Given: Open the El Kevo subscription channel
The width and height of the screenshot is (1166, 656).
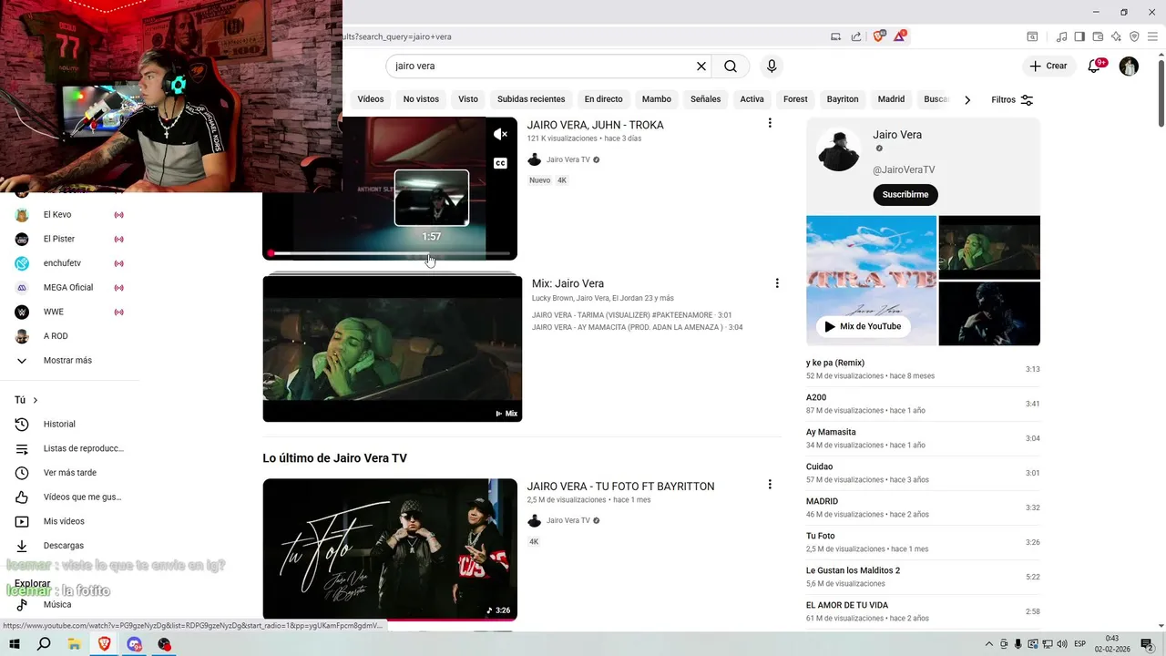Looking at the screenshot, I should pyautogui.click(x=57, y=215).
